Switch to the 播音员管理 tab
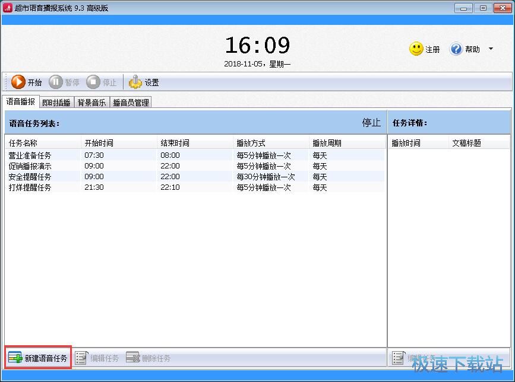The height and width of the screenshot is (382, 515). [x=132, y=101]
